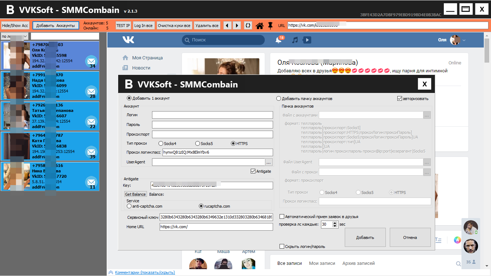The width and height of the screenshot is (491, 276).
Task: Click the VK logo icon
Action: pos(128,40)
